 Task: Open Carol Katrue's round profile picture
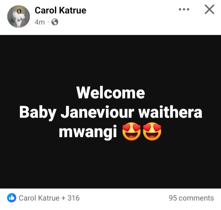pos(19,17)
